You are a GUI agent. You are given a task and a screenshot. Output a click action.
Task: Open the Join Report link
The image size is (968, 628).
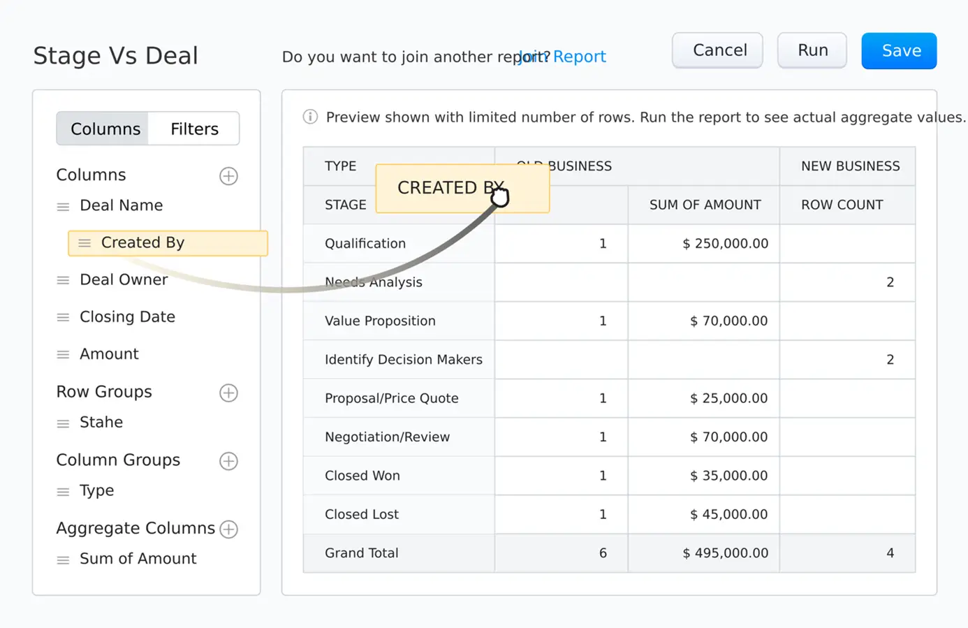click(578, 57)
